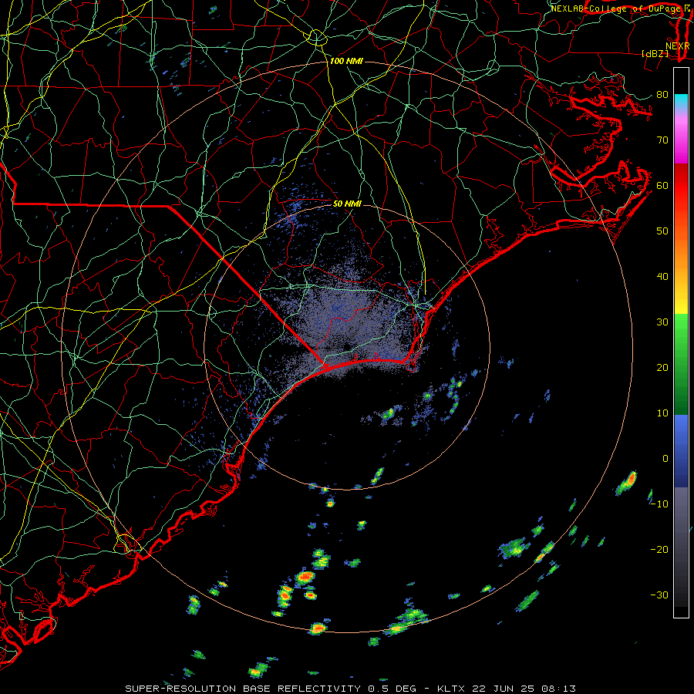Viewport: 694px width, 694px height.
Task: Click the 0 value on the color scale
Action: pos(665,459)
